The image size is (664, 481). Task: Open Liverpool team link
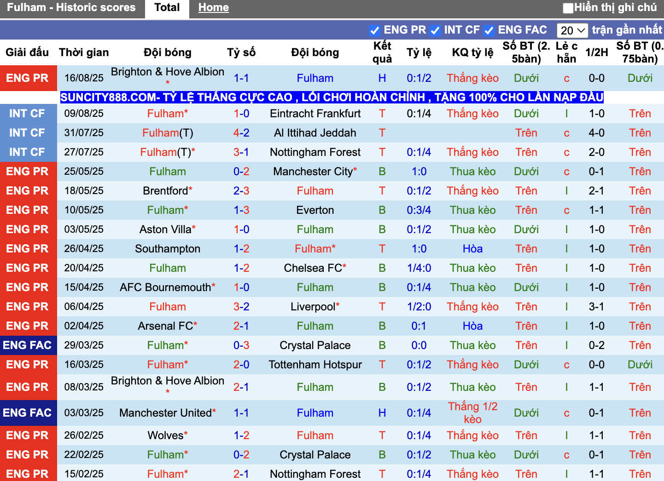[x=313, y=307]
